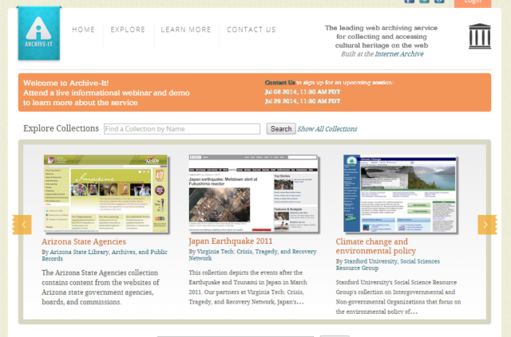Click the Search button
The height and width of the screenshot is (337, 511).
click(x=280, y=129)
